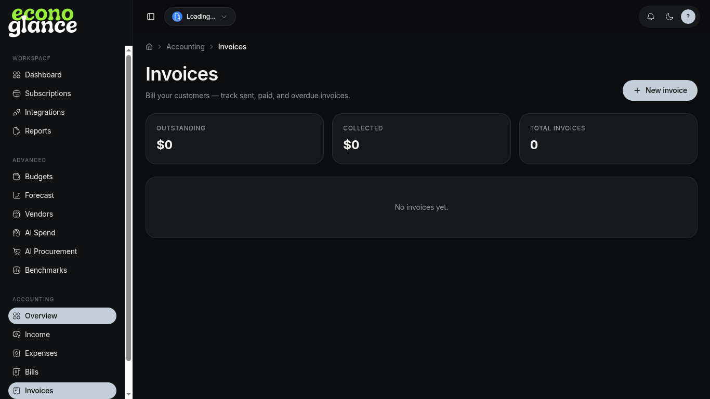Screen dimensions: 710x399
Task: Click the Invoices document icon in sidebar
Action: coord(17,391)
